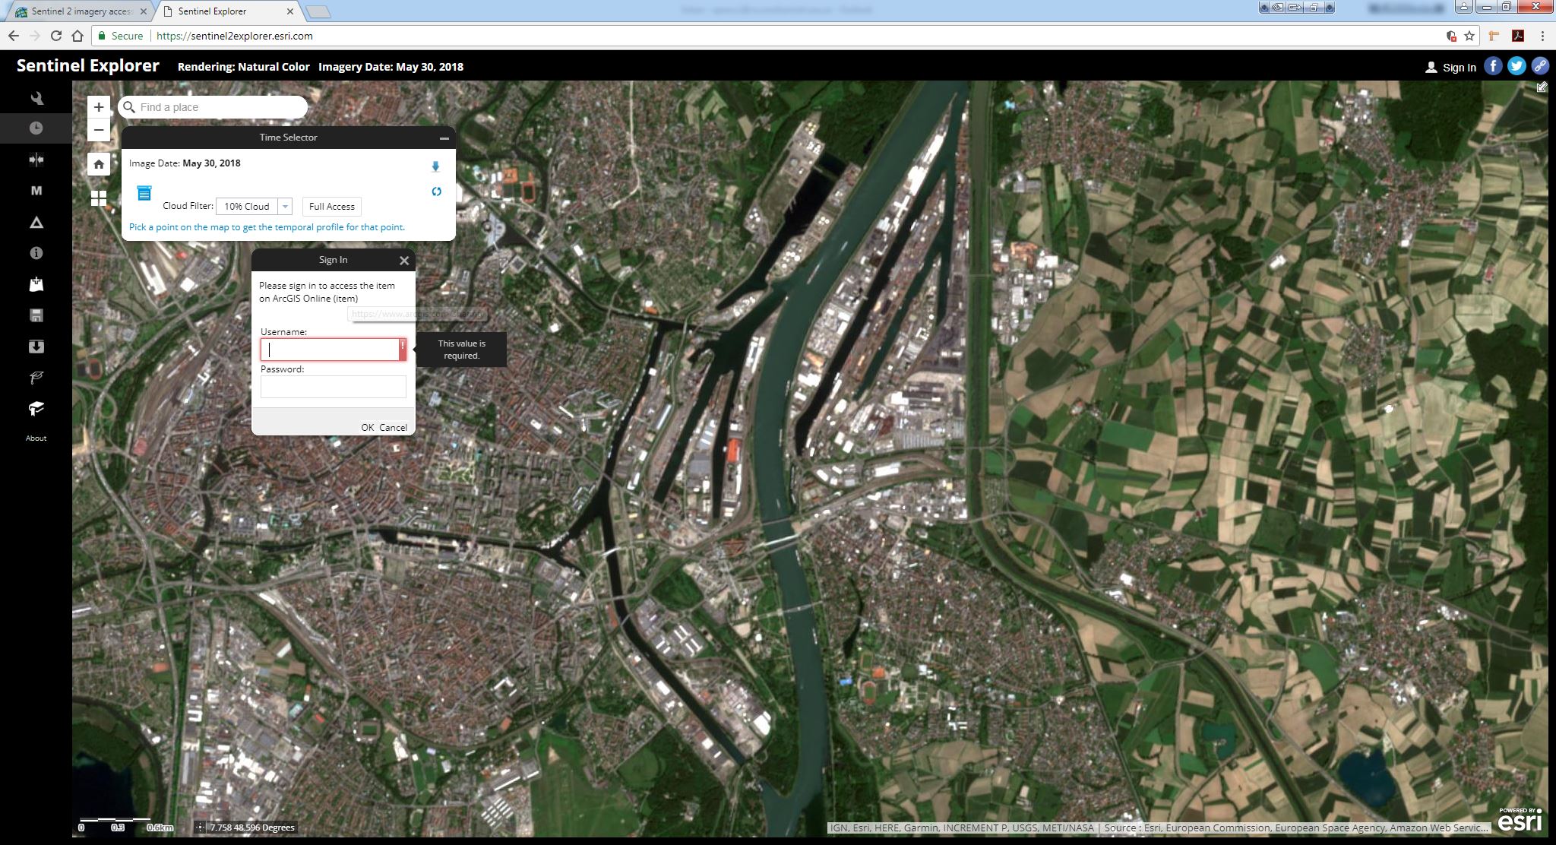Screen dimensions: 1556x845
Task: Open the wrench Renderer tool
Action: 36,98
